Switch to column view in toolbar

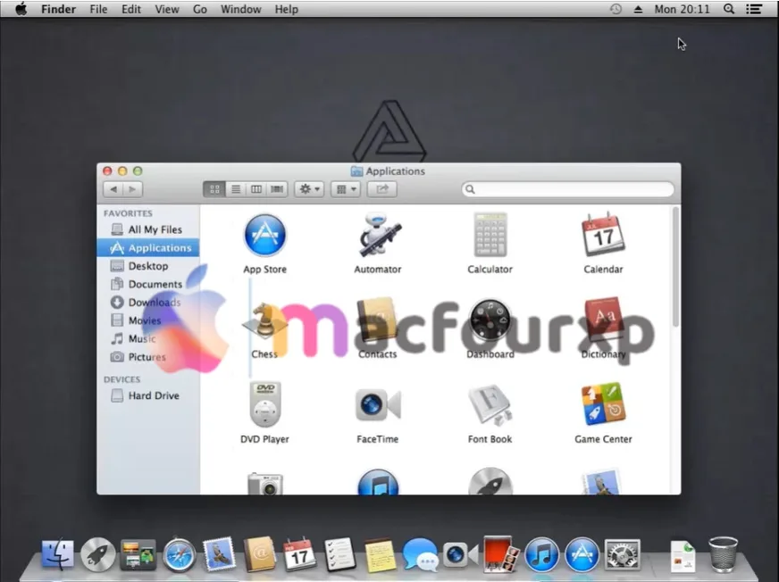coord(256,189)
